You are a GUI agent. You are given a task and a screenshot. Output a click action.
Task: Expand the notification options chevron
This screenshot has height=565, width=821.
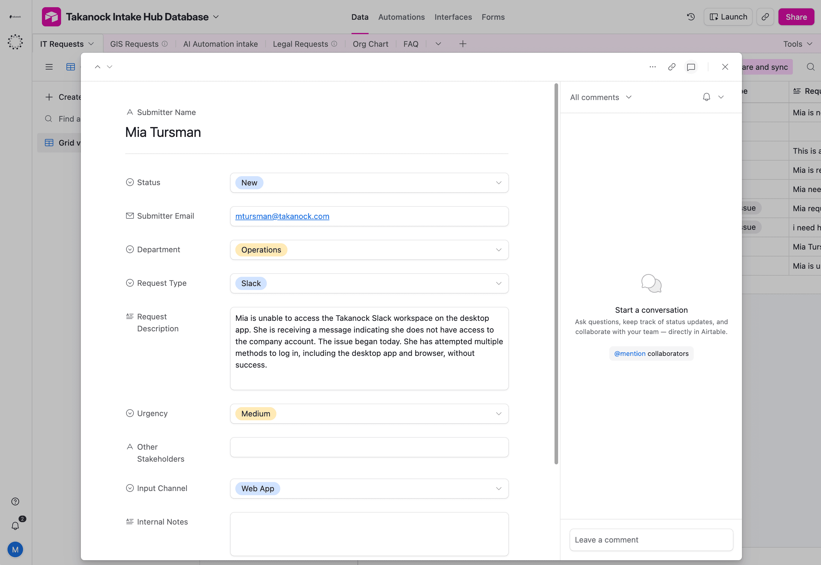(x=721, y=97)
